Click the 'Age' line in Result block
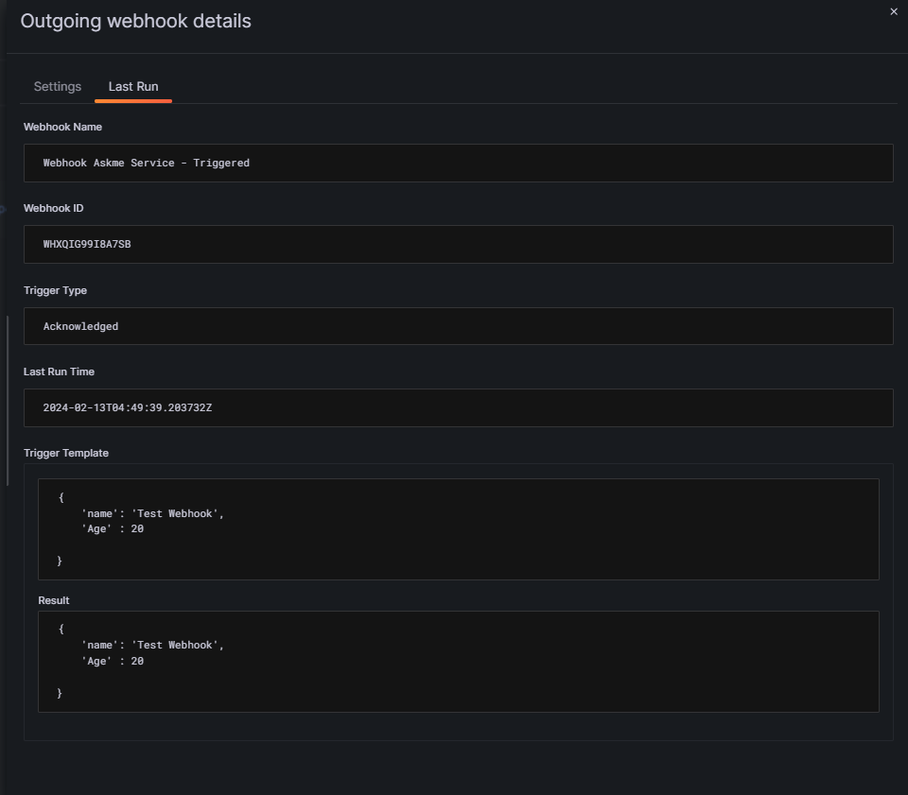Screen dimensions: 908x795 (113, 662)
